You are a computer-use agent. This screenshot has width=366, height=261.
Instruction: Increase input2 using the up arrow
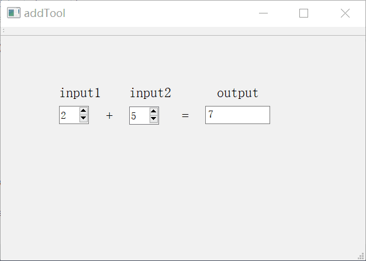click(x=153, y=111)
